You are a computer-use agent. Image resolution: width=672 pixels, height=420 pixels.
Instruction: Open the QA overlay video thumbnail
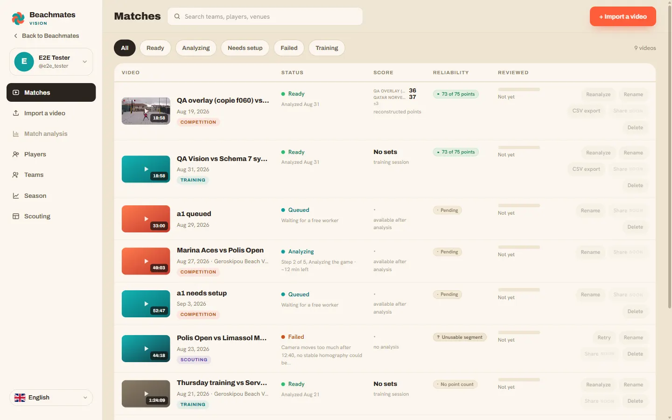(x=146, y=111)
